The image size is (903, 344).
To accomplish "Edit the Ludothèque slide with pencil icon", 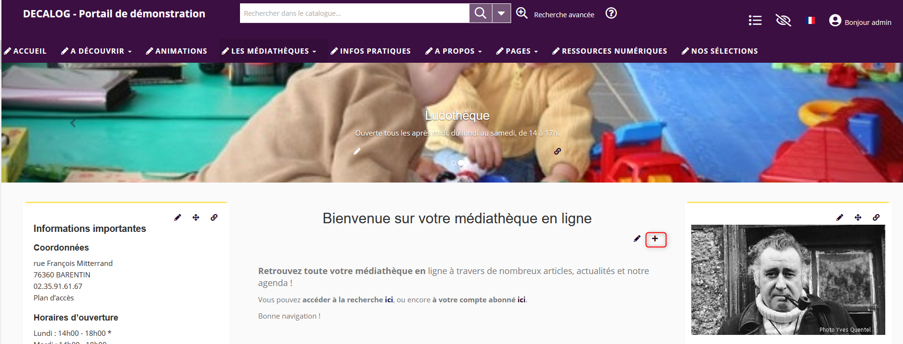I will point(357,151).
